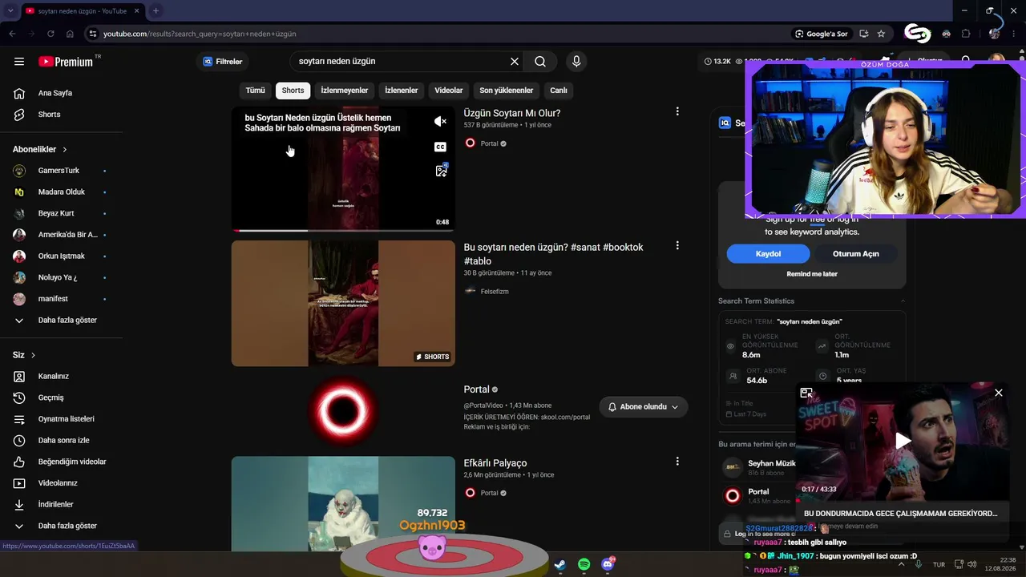Expand the miniplayer to full view
Viewport: 1026px width, 577px height.
pos(806,393)
